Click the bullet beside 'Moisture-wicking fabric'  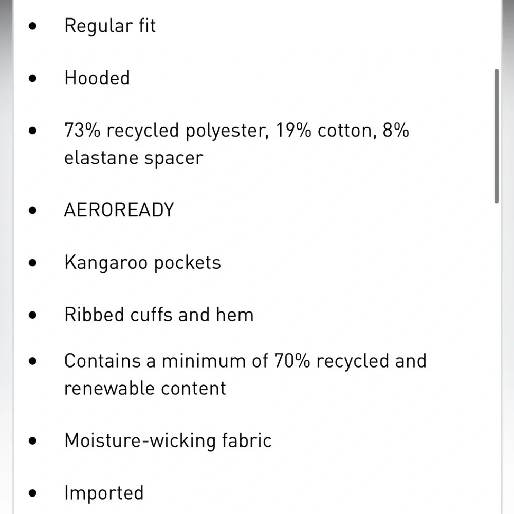click(32, 441)
